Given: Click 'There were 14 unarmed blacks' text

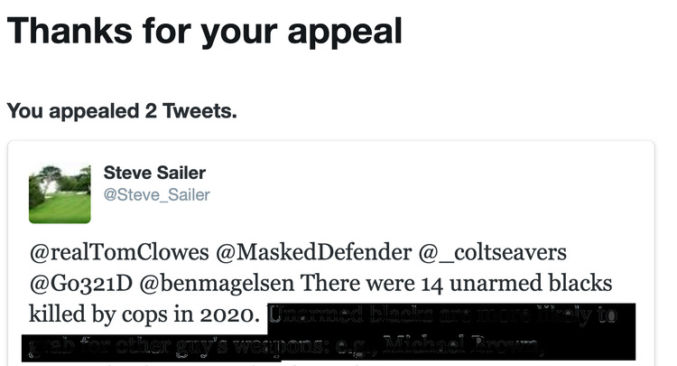Looking at the screenshot, I should (457, 284).
